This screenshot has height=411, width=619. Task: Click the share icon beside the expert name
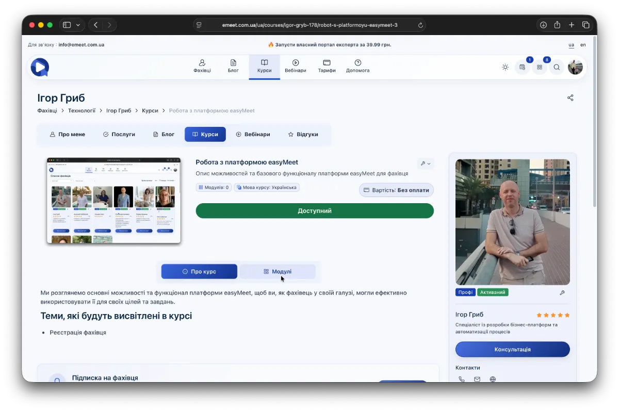(x=570, y=98)
